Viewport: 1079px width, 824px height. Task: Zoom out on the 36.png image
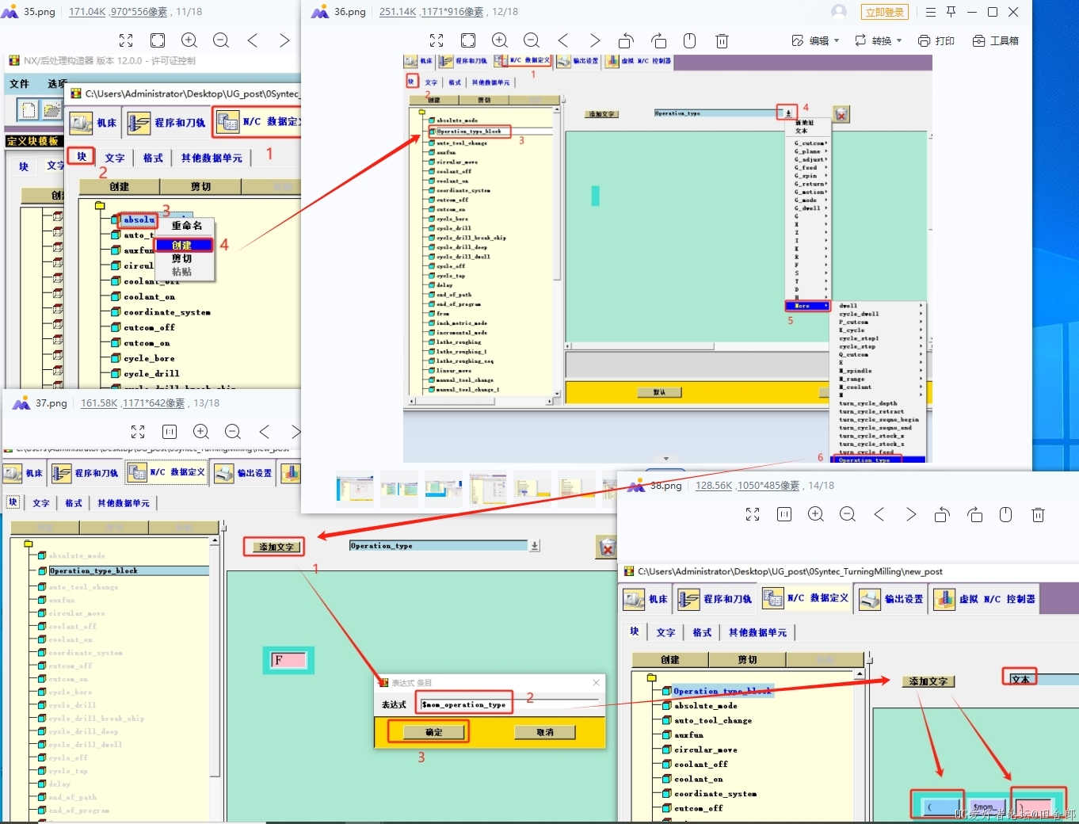click(x=532, y=40)
